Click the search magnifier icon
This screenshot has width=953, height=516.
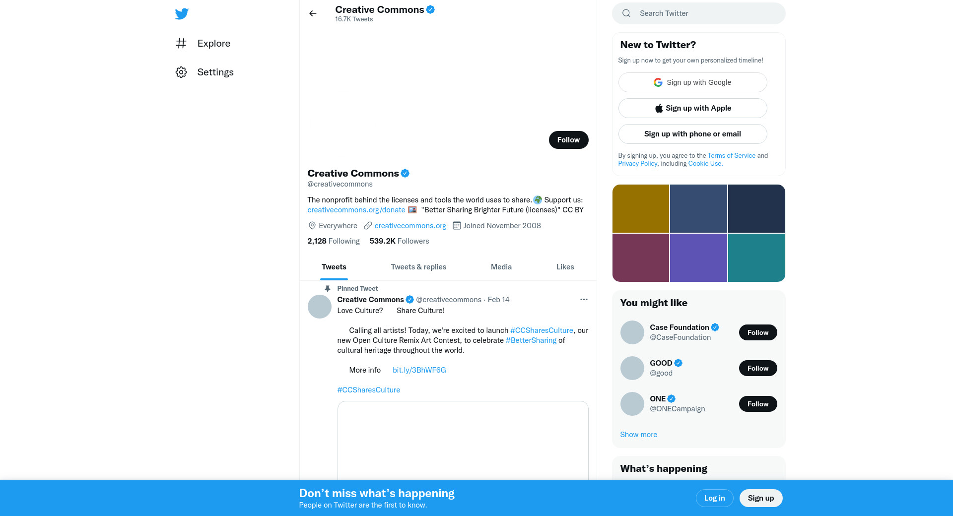click(626, 13)
